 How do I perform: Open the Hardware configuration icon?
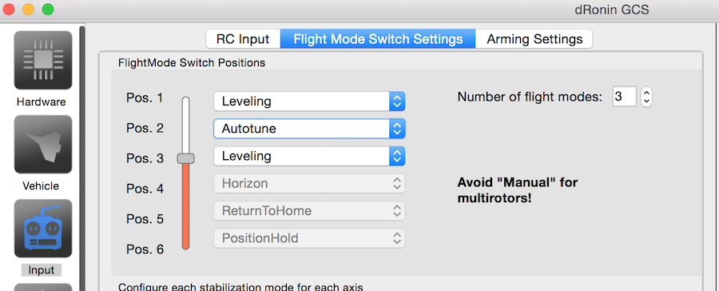tap(43, 60)
